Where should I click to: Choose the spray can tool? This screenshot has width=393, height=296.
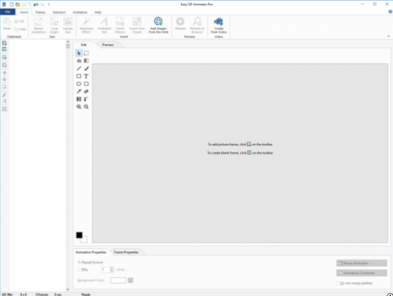86,99
